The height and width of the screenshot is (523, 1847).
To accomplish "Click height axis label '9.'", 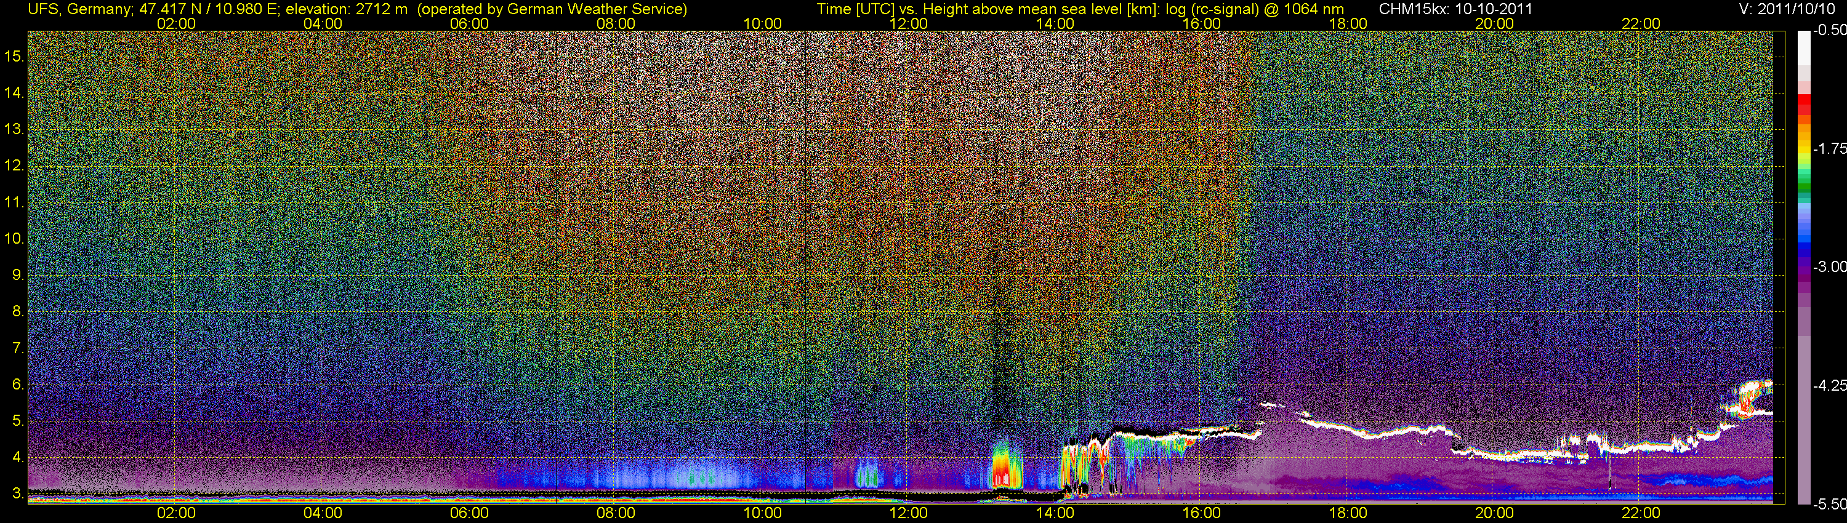I will [x=18, y=275].
